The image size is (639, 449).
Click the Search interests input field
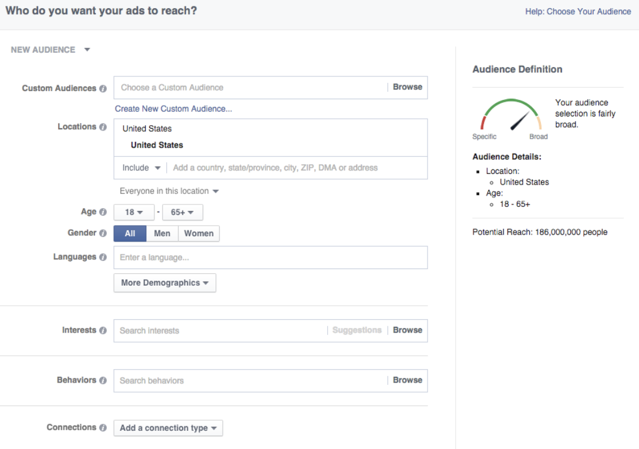[x=223, y=330]
